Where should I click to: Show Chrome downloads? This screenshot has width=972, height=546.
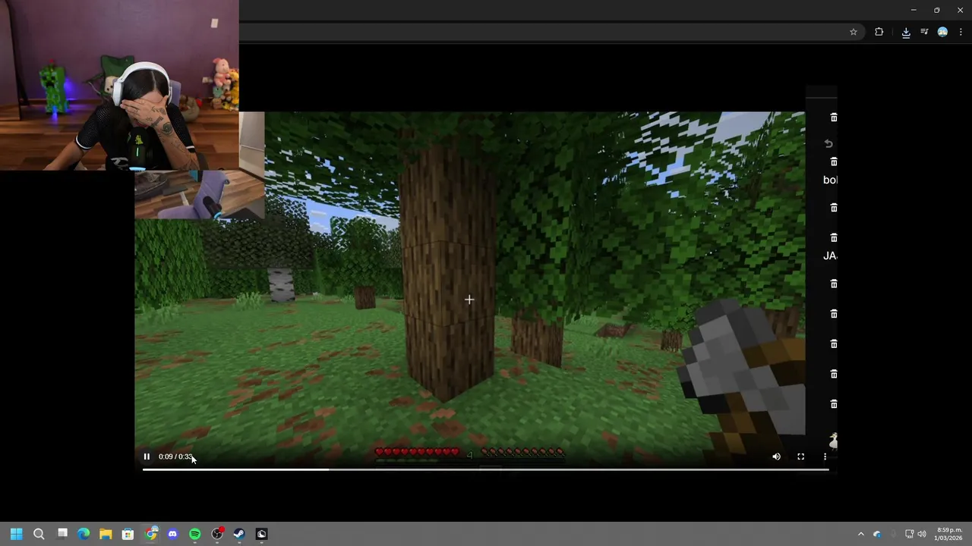pyautogui.click(x=906, y=32)
